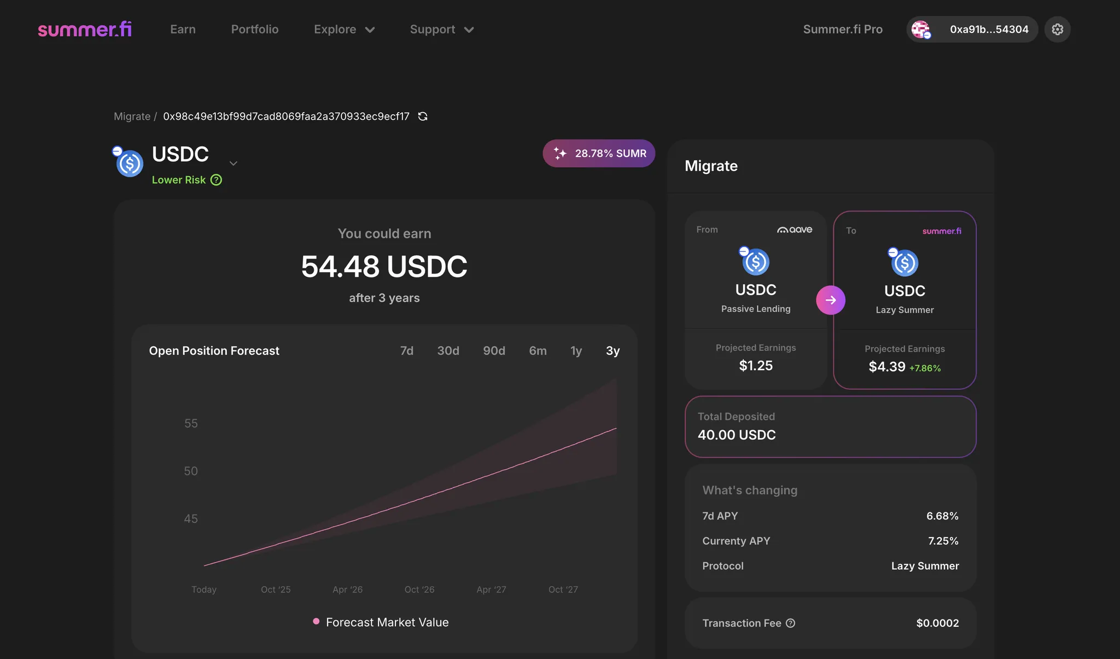Open the Portfolio page
Image resolution: width=1120 pixels, height=659 pixels.
pos(254,30)
